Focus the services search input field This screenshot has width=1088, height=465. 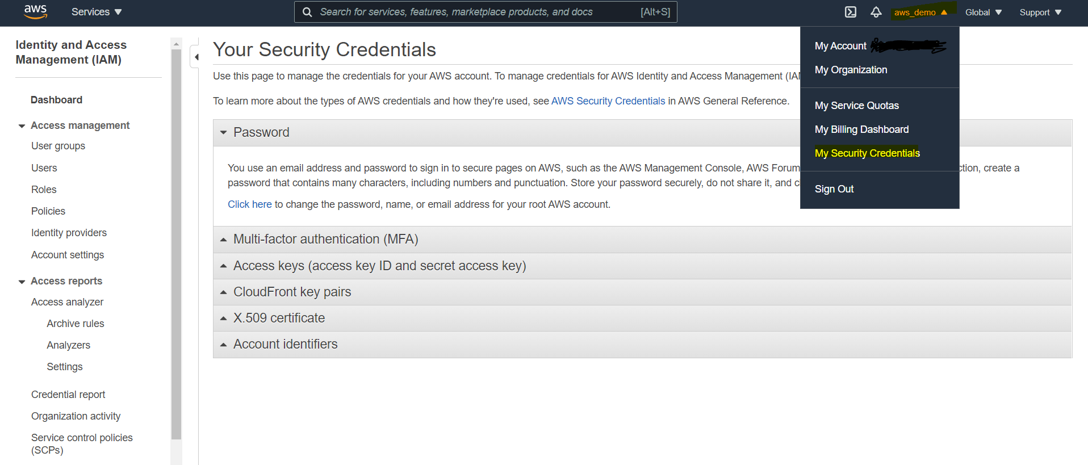(486, 12)
